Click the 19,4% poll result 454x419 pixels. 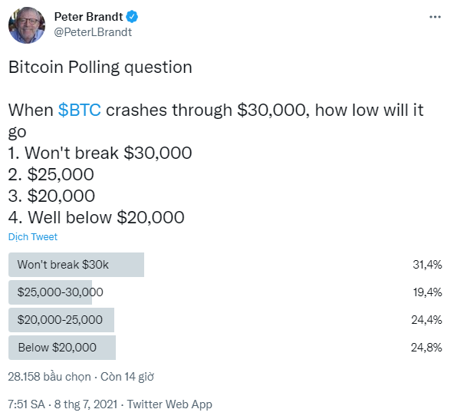[427, 292]
